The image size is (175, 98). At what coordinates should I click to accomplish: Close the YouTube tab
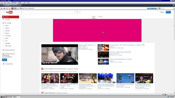[18, 5]
